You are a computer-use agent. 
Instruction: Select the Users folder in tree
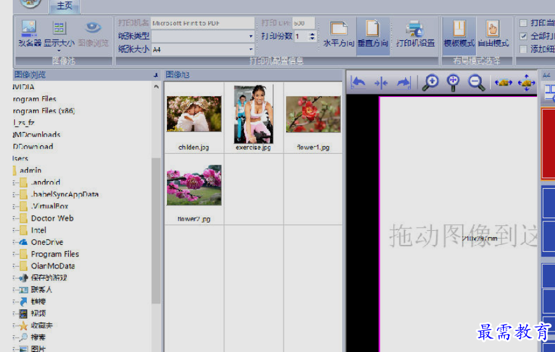pos(20,158)
